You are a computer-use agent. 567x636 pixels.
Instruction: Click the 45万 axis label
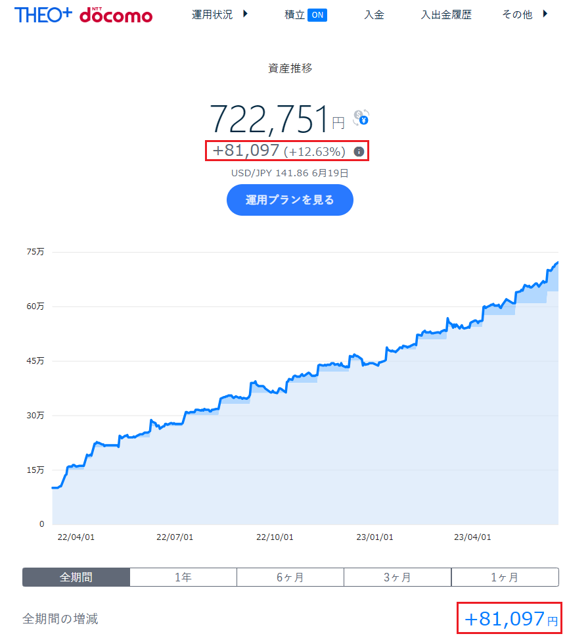click(35, 360)
